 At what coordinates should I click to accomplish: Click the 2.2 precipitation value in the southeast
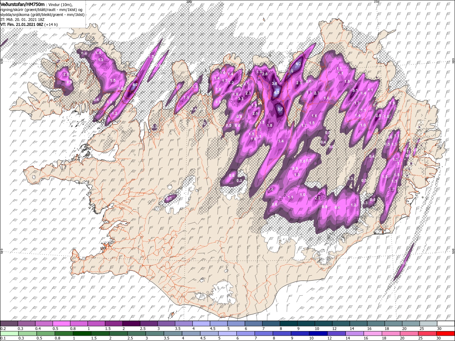317,198
